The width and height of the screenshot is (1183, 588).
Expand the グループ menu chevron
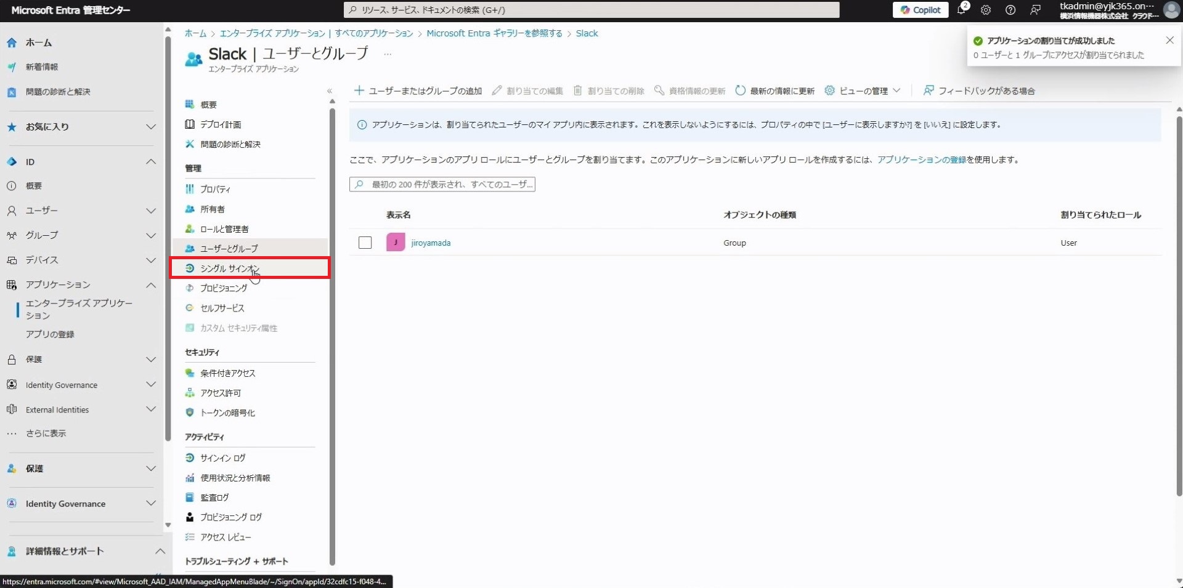150,235
